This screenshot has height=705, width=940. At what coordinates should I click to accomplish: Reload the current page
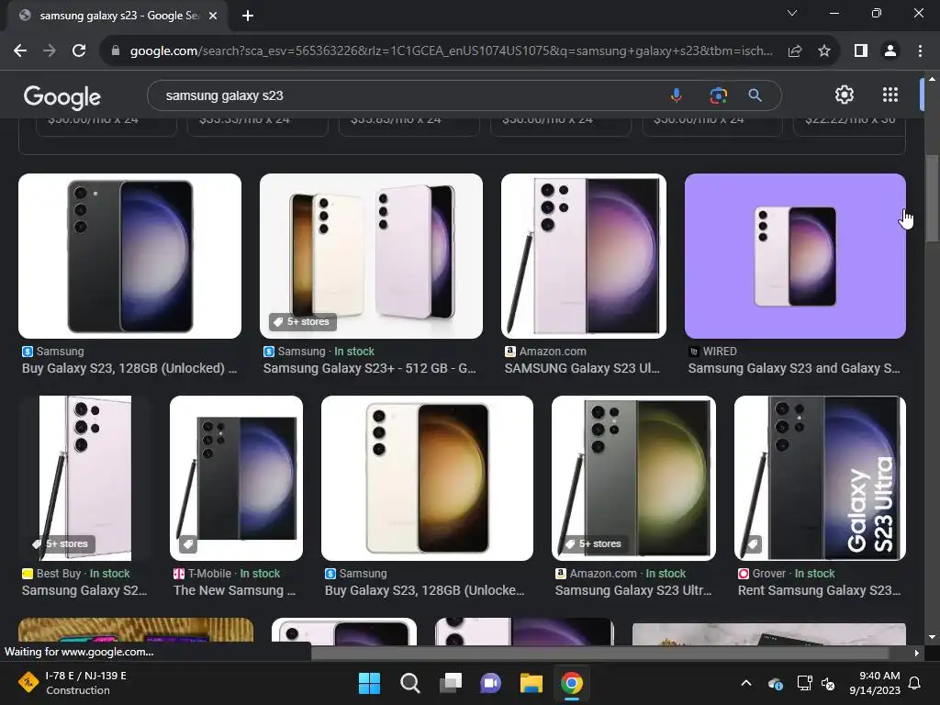click(x=79, y=51)
